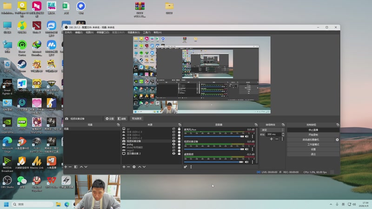Viewport: 372px width, 209px height.
Task: Open transition properties three-dot menu
Action: (x=282, y=139)
